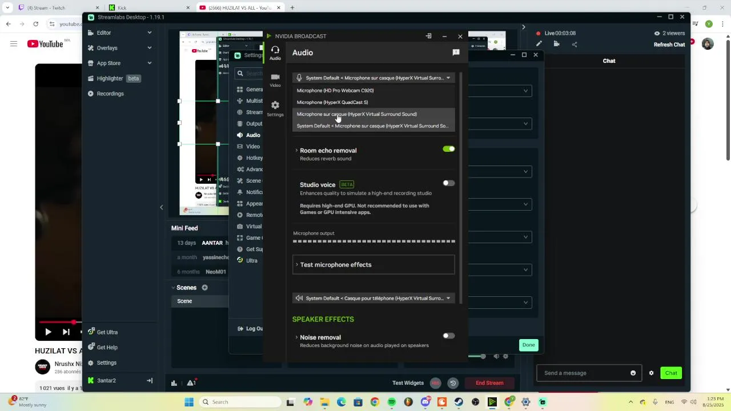Expand Test microphone effects panel
The width and height of the screenshot is (731, 411).
click(373, 265)
